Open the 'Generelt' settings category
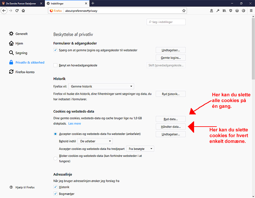The width and height of the screenshot is (255, 198). tap(21, 34)
